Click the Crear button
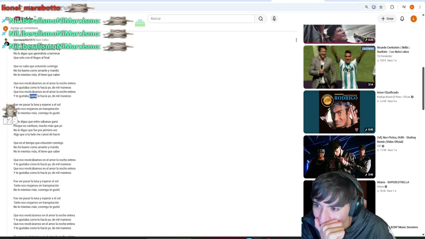 (x=387, y=19)
